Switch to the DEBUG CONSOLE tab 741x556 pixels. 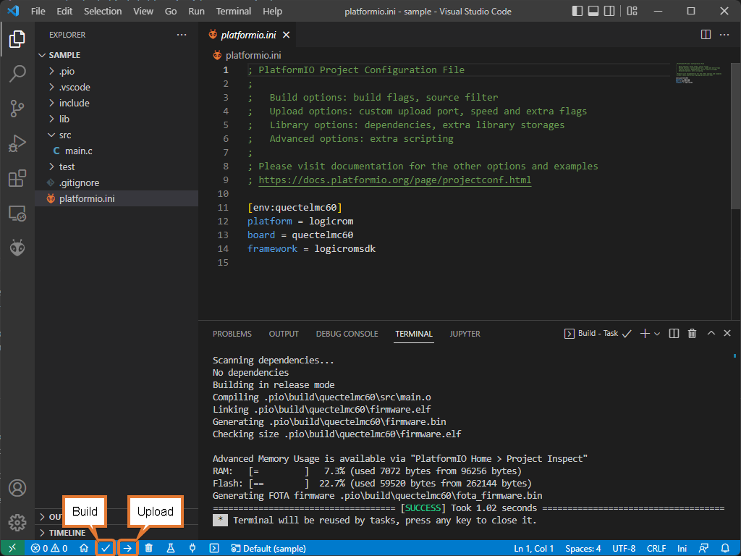(x=347, y=334)
